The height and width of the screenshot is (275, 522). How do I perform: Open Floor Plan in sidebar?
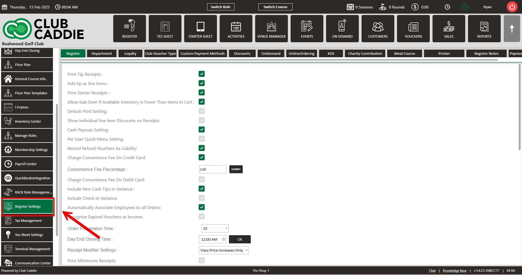(x=27, y=65)
